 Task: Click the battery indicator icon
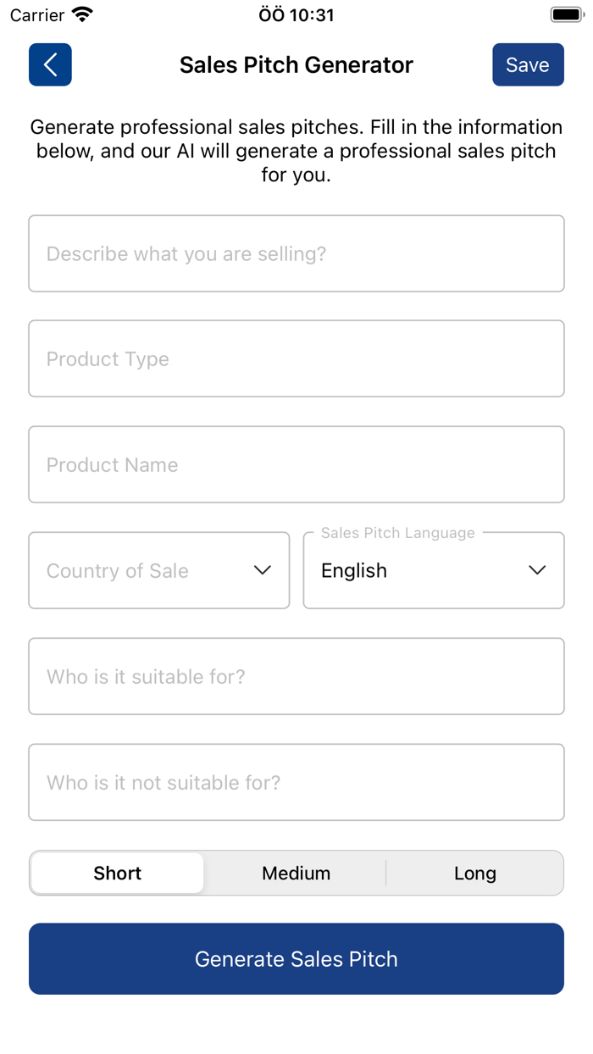pos(565,13)
